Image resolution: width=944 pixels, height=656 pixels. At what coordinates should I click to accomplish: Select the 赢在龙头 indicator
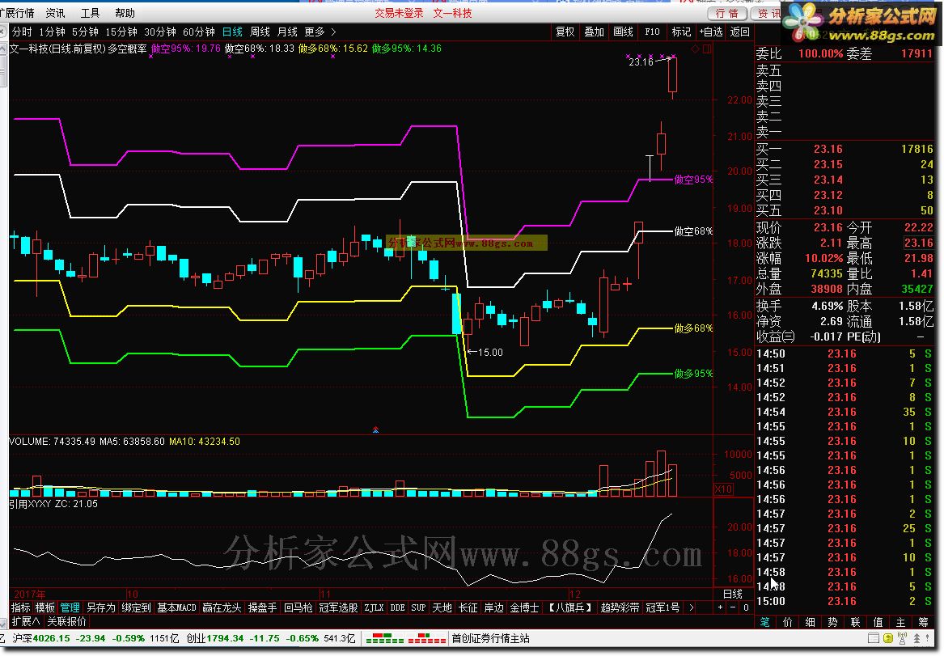[222, 607]
